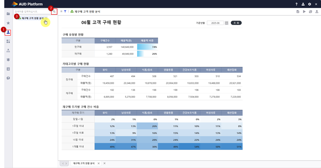Click the download icon in top toolbar
321x168 pixels.
[317, 12]
